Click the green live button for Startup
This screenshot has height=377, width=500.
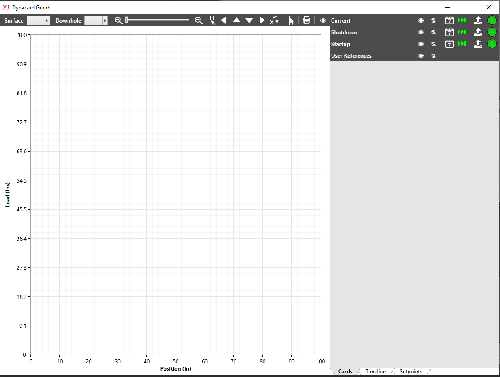pos(492,44)
